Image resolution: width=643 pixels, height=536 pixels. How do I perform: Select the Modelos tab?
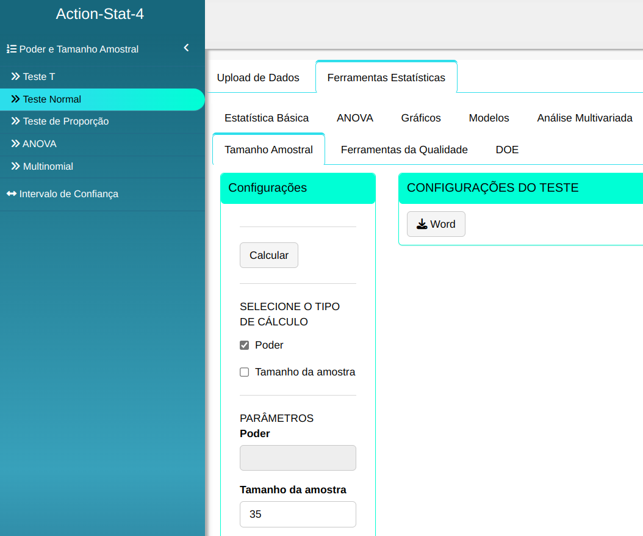coord(489,118)
